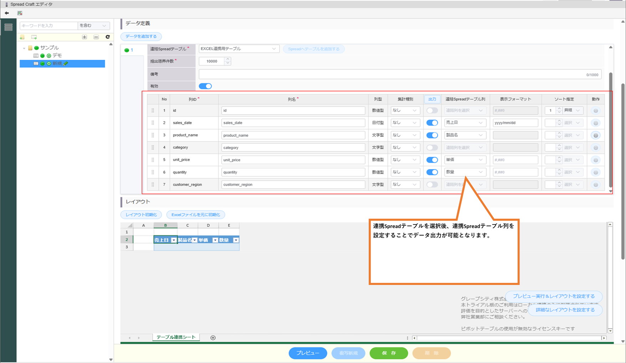This screenshot has height=363, width=626.
Task: Toggle the 有効 switch off
Action: (x=205, y=86)
